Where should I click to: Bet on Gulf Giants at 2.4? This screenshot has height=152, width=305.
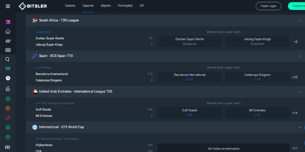coord(189,112)
